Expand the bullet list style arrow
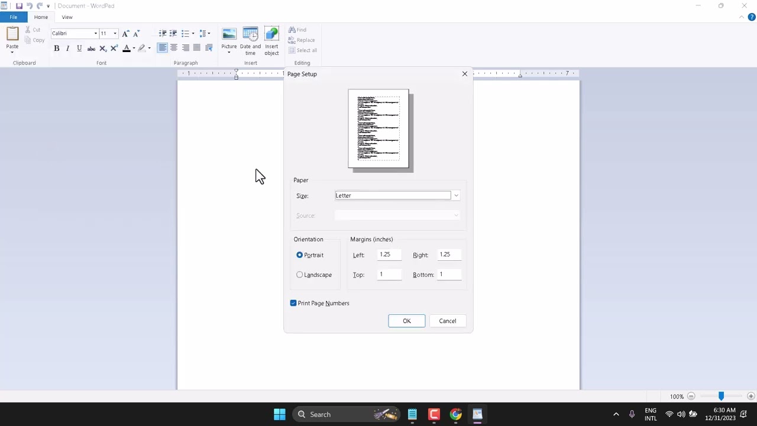Image resolution: width=757 pixels, height=426 pixels. pyautogui.click(x=193, y=34)
